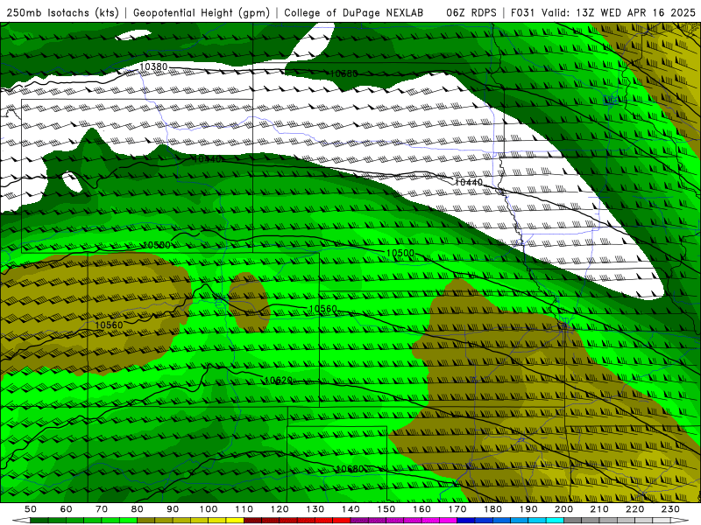
Task: Click the 60 value on the color scale
Action: click(x=66, y=509)
